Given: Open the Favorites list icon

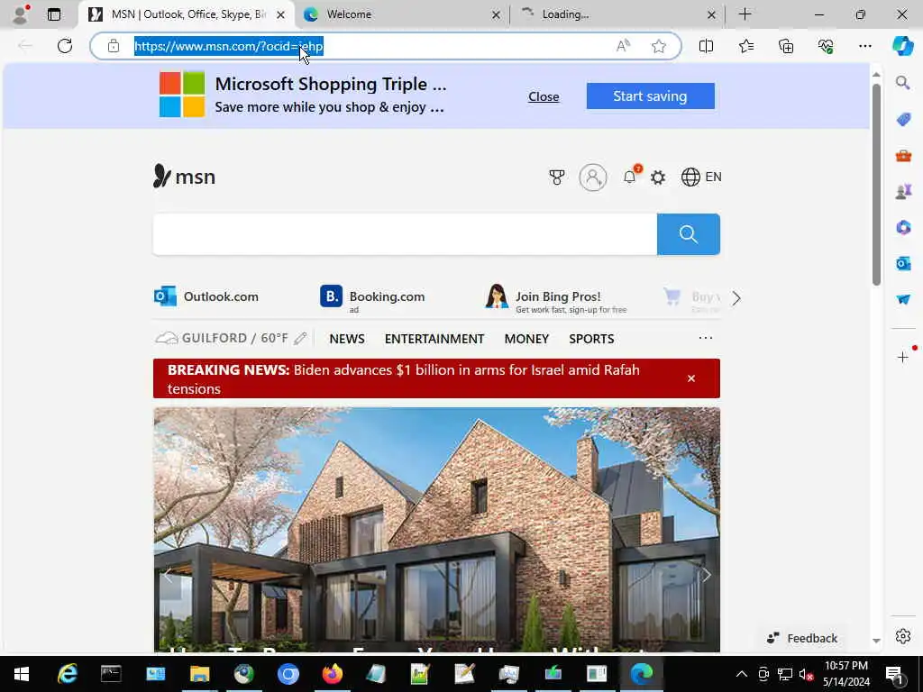Looking at the screenshot, I should tap(745, 46).
